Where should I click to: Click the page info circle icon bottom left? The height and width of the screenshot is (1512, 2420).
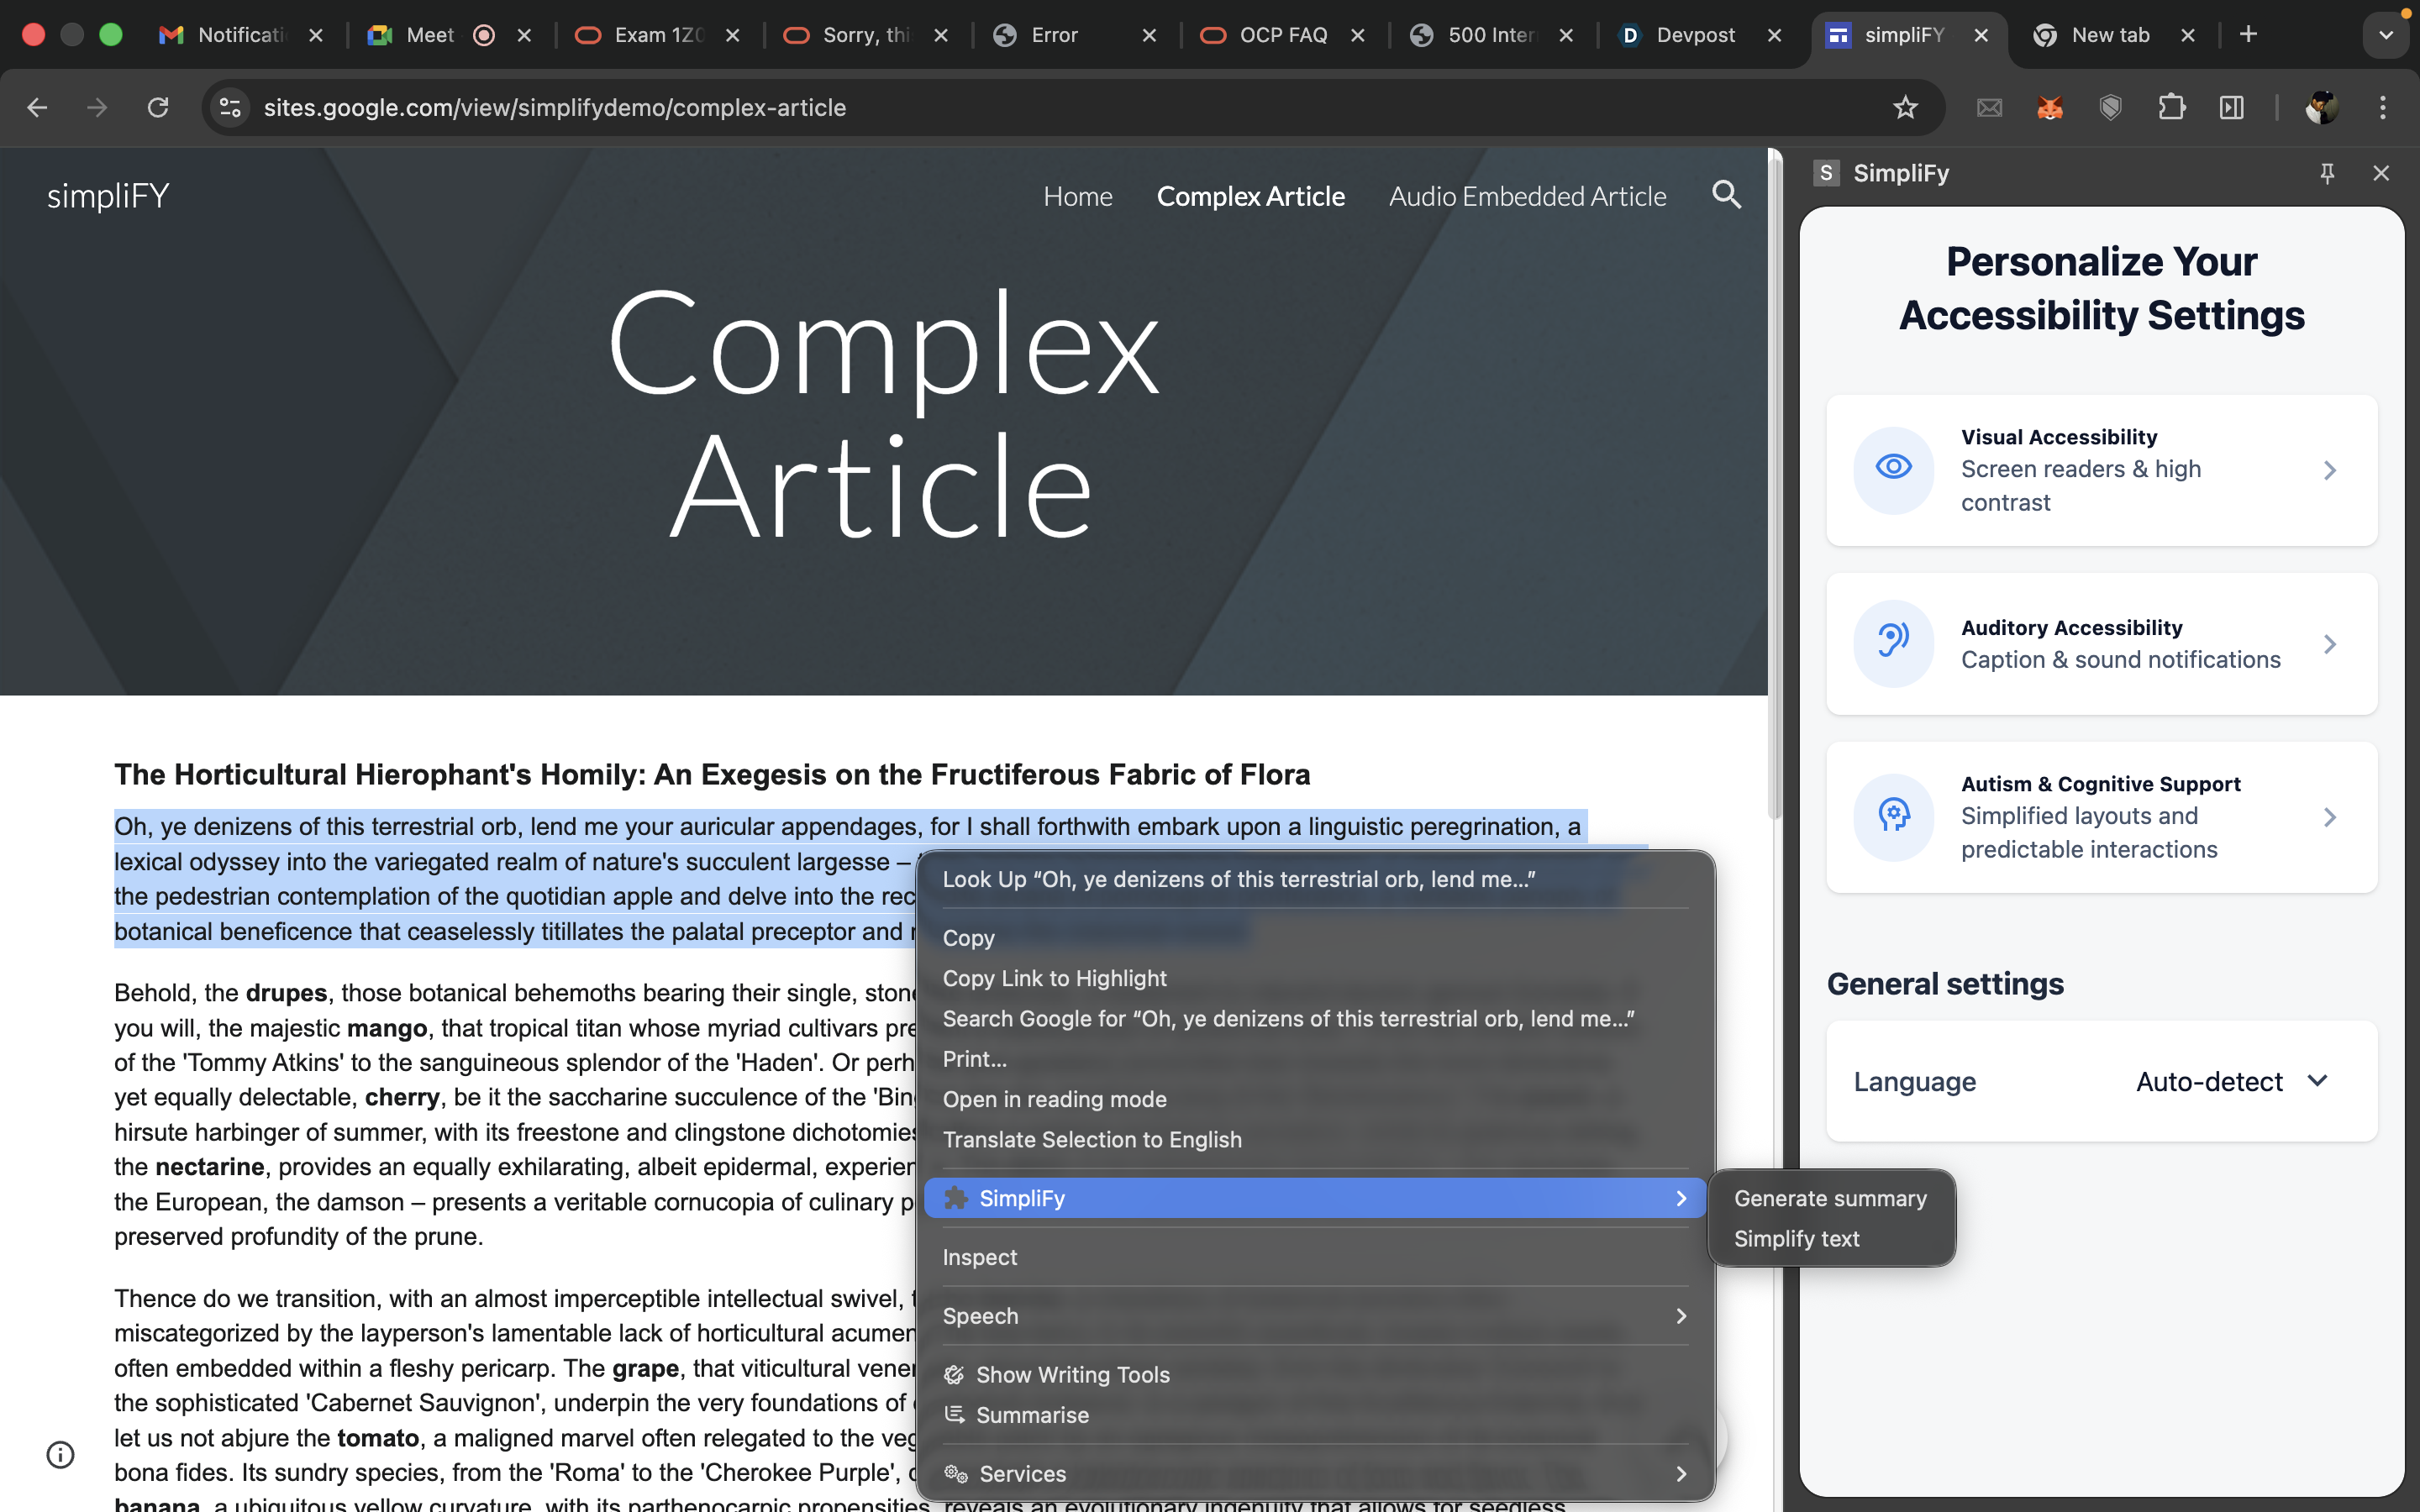60,1454
